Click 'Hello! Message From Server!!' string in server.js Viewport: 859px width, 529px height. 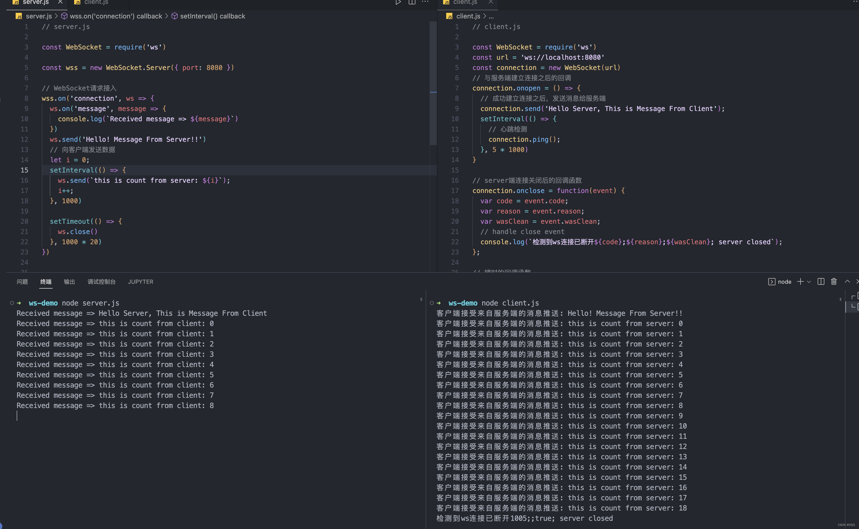(142, 139)
